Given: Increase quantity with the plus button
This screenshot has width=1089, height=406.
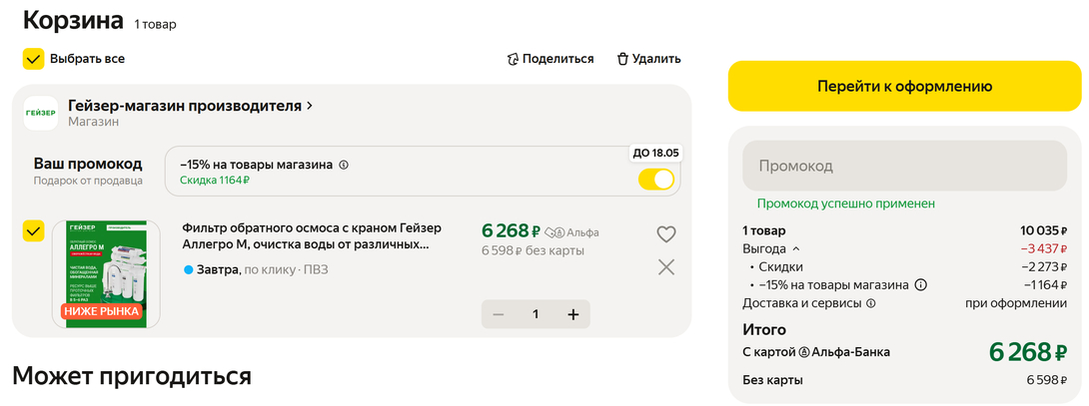Looking at the screenshot, I should point(572,314).
